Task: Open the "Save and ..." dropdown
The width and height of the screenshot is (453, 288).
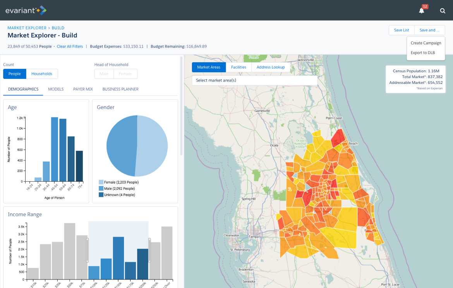Action: click(x=429, y=30)
